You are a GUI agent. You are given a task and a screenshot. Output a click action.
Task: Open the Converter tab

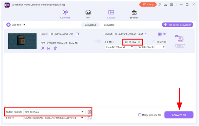(x=65, y=14)
